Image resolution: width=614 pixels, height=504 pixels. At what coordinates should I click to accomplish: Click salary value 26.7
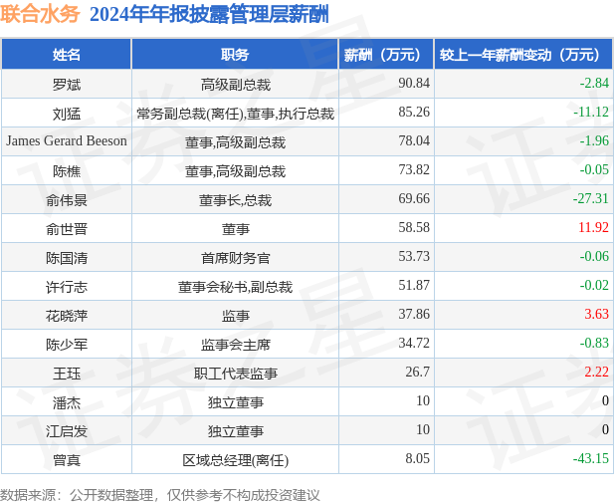(x=417, y=372)
